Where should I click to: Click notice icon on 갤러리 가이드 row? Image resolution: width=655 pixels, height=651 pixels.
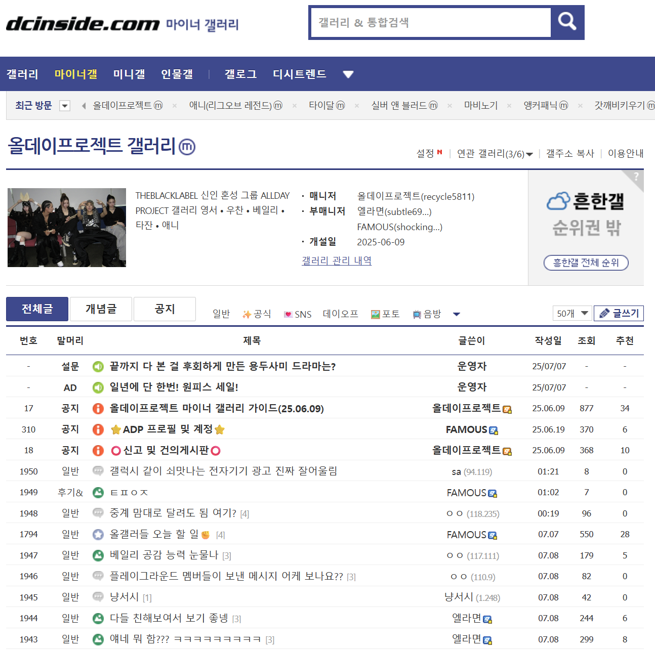point(98,409)
